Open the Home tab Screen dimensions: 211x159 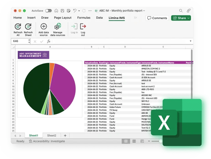[18, 18]
